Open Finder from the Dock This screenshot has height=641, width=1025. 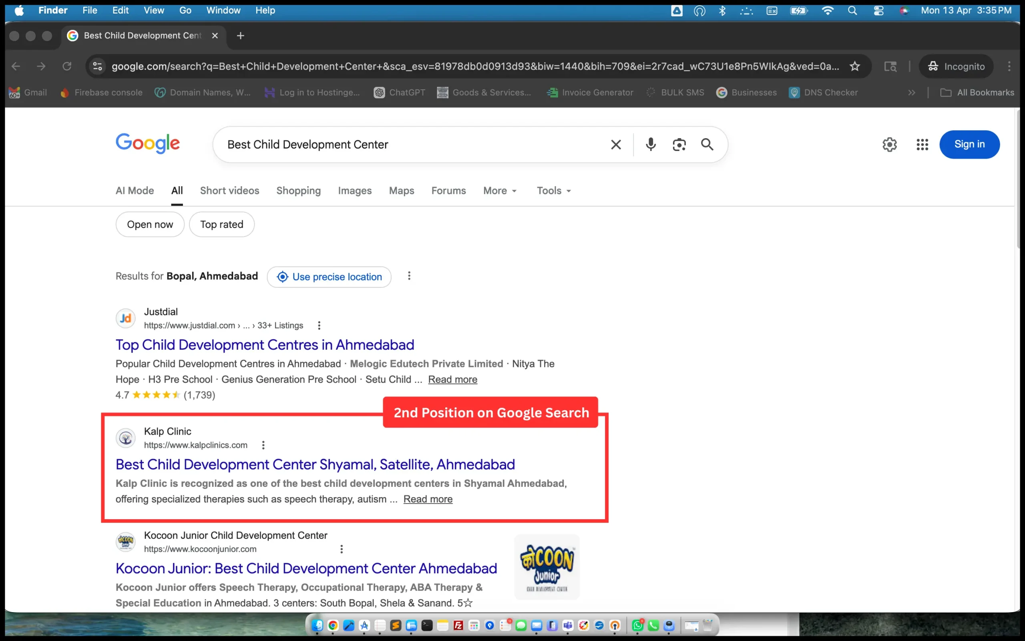317,625
